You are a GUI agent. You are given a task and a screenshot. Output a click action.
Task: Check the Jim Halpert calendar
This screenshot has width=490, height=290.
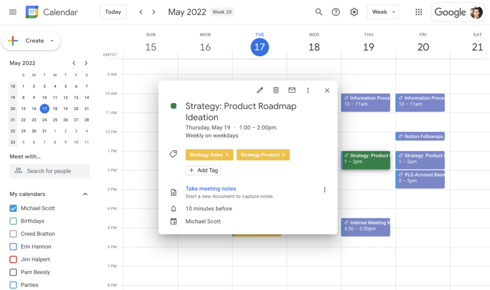tap(13, 259)
